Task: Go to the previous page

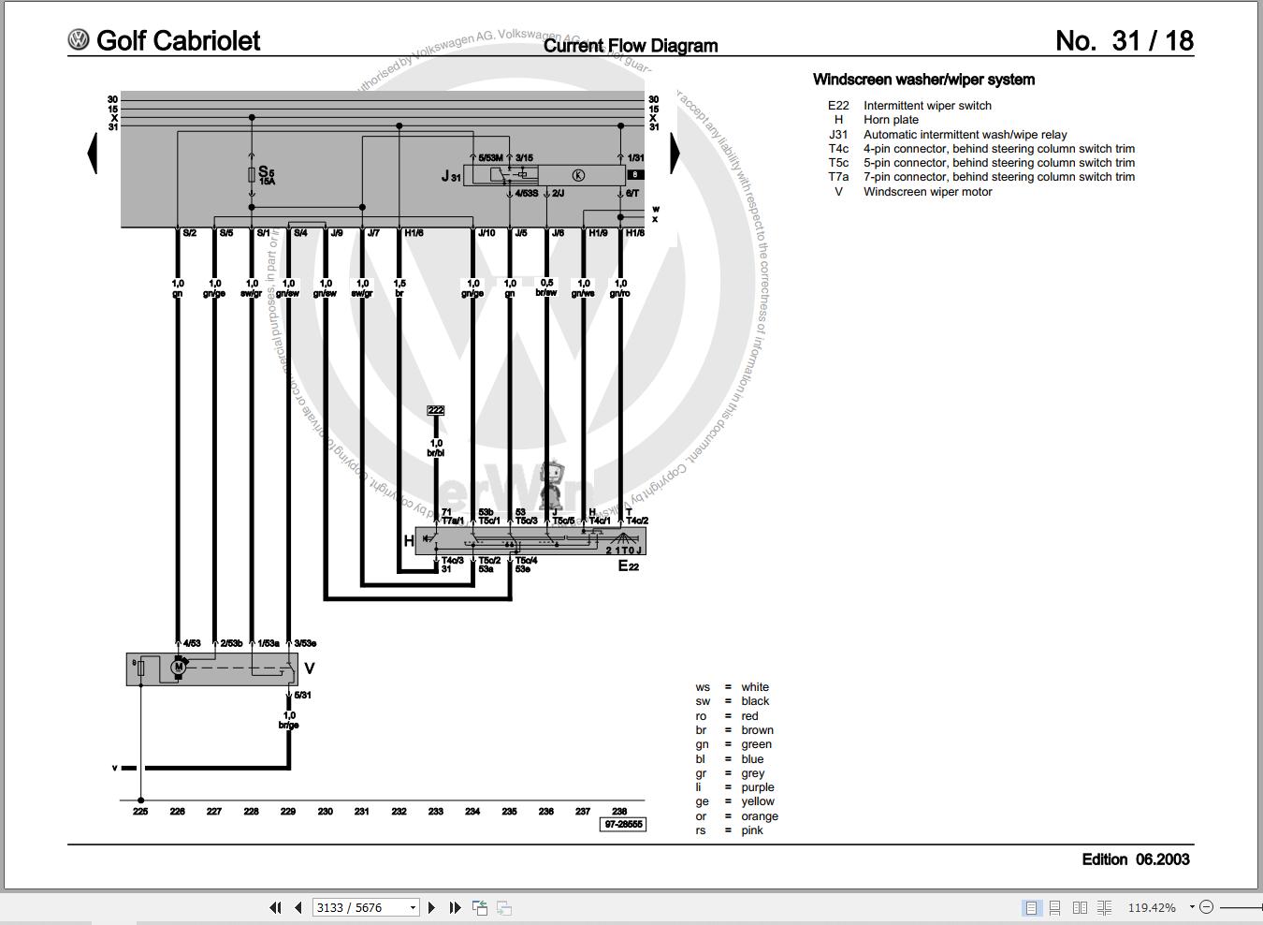Action: (298, 907)
